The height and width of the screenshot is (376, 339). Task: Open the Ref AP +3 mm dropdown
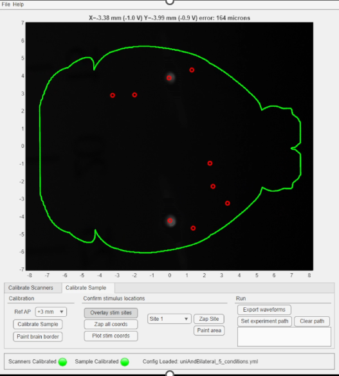pyautogui.click(x=51, y=312)
